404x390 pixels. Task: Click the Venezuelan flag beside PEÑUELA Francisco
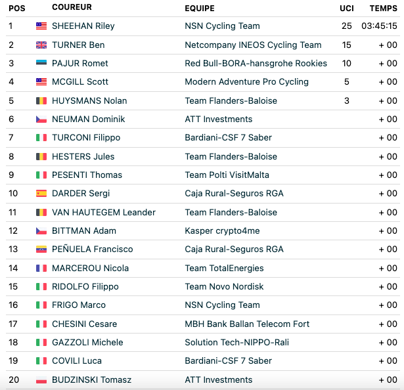[x=41, y=249]
